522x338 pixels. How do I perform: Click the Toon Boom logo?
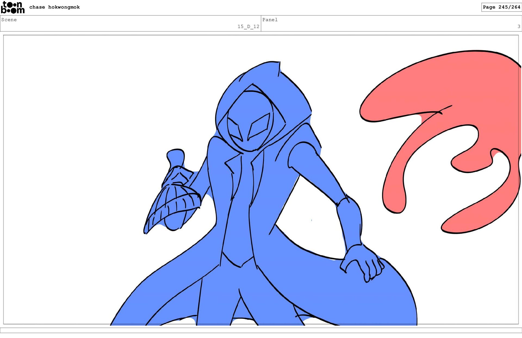coord(13,7)
